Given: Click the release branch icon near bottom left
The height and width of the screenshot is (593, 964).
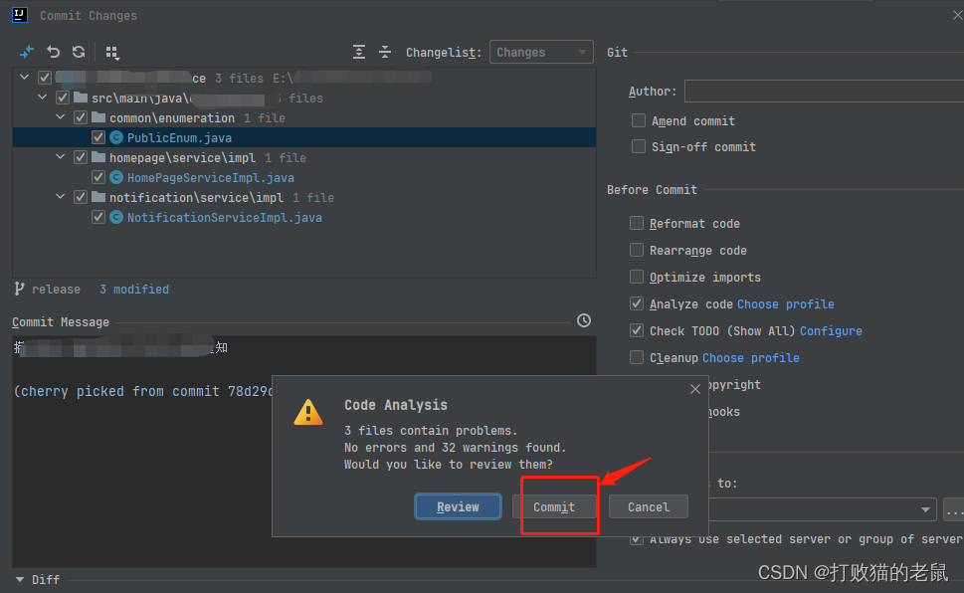Looking at the screenshot, I should (18, 289).
